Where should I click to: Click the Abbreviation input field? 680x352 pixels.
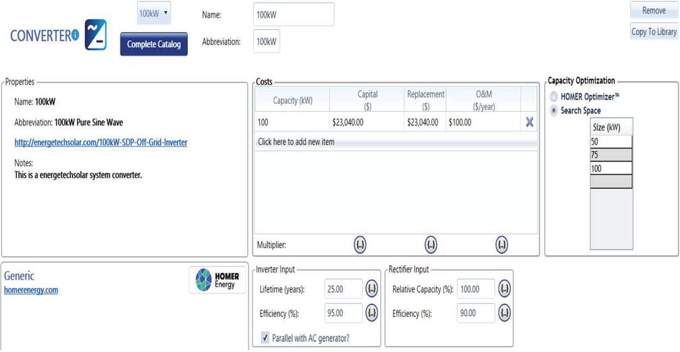point(267,41)
